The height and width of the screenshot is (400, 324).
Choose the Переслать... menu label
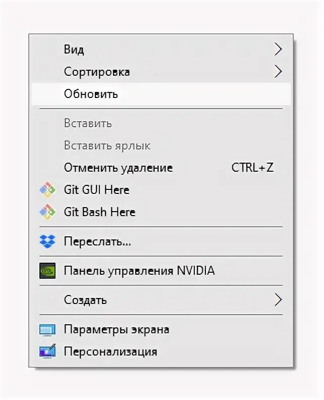97,242
